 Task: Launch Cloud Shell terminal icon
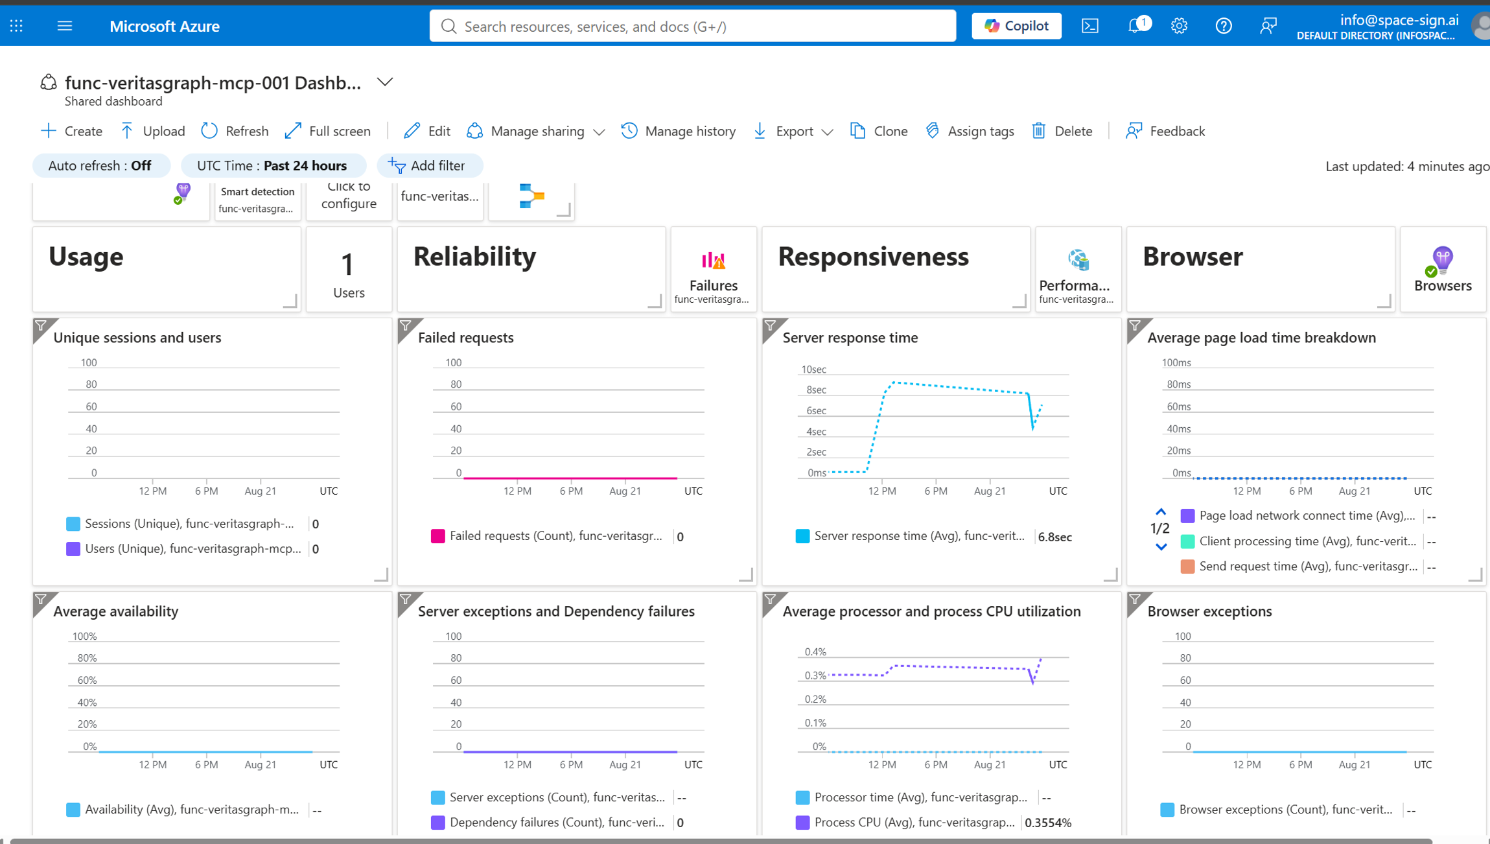pos(1090,26)
